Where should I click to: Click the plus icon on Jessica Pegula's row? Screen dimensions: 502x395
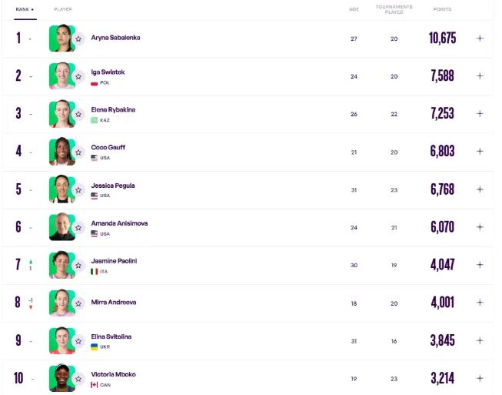(480, 189)
